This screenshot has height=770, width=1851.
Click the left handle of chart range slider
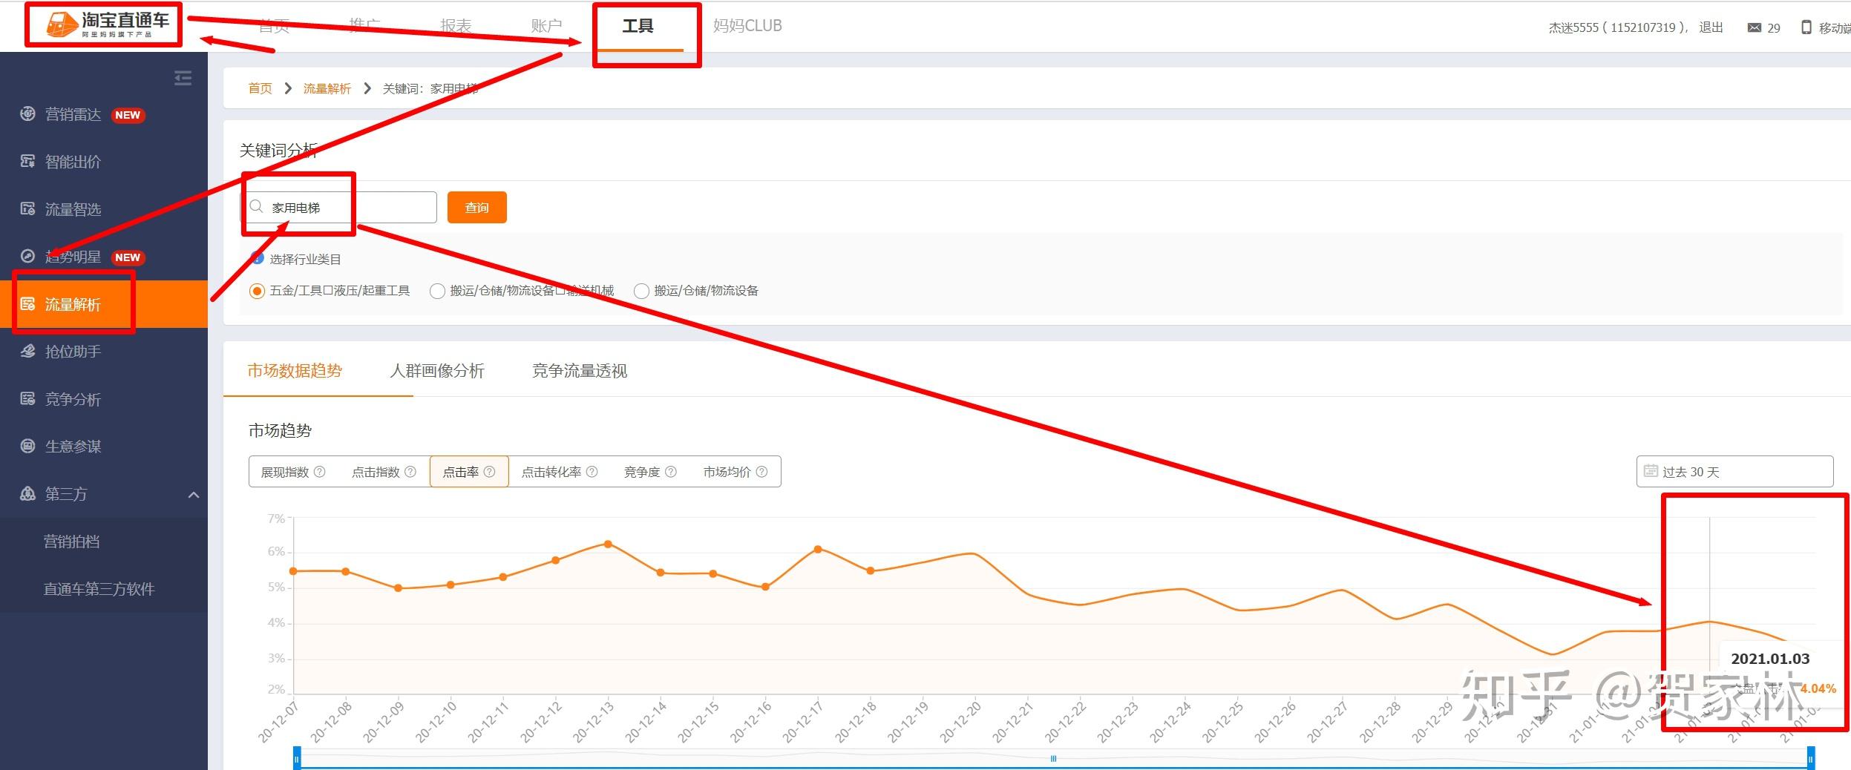click(297, 759)
